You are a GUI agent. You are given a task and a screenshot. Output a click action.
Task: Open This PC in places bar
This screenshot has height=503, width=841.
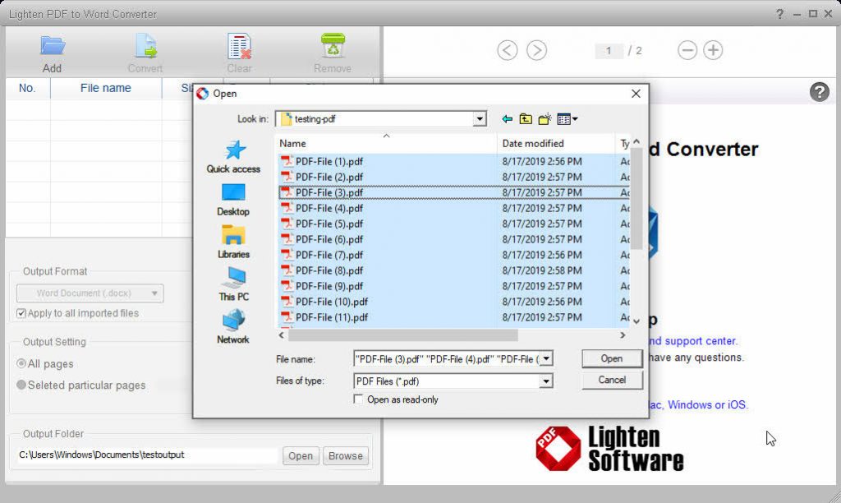[x=233, y=284]
